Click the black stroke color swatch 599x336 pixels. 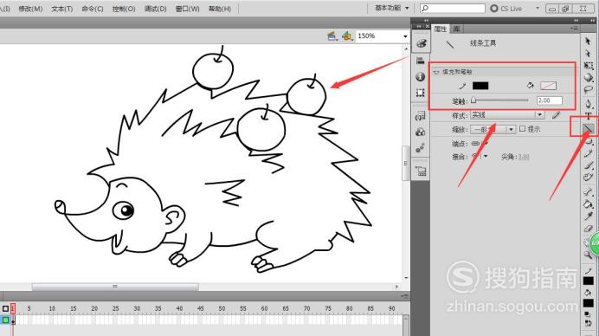[480, 86]
